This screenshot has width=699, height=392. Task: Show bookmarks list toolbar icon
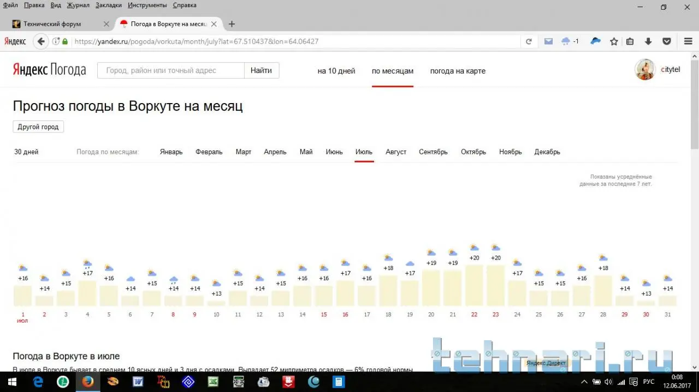630,41
